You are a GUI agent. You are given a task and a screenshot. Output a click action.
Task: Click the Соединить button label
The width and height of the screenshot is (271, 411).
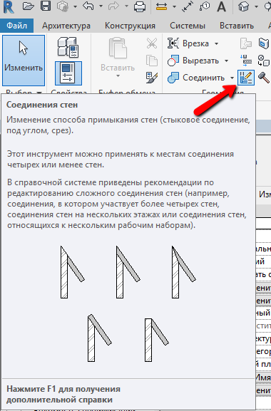point(203,78)
